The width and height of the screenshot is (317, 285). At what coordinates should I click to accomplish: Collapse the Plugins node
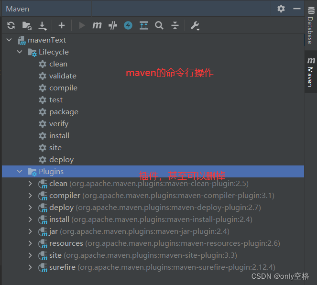point(20,171)
